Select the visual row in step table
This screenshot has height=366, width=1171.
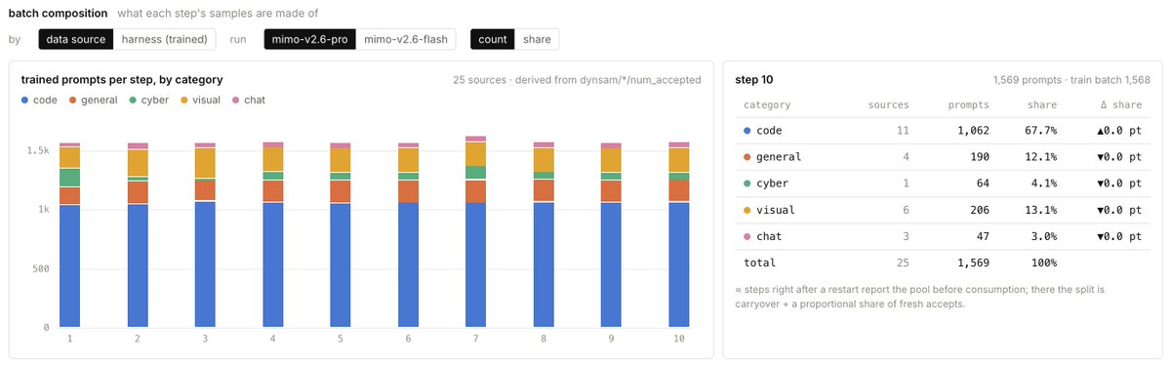(943, 210)
